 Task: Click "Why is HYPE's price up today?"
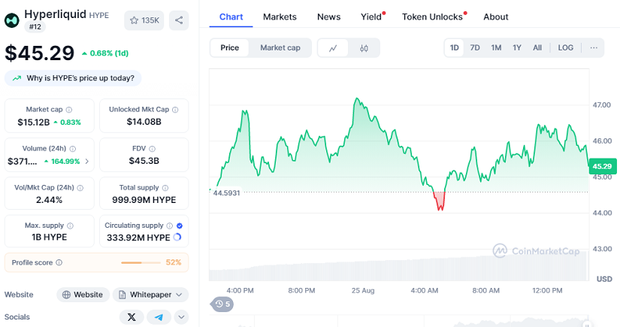(x=73, y=78)
